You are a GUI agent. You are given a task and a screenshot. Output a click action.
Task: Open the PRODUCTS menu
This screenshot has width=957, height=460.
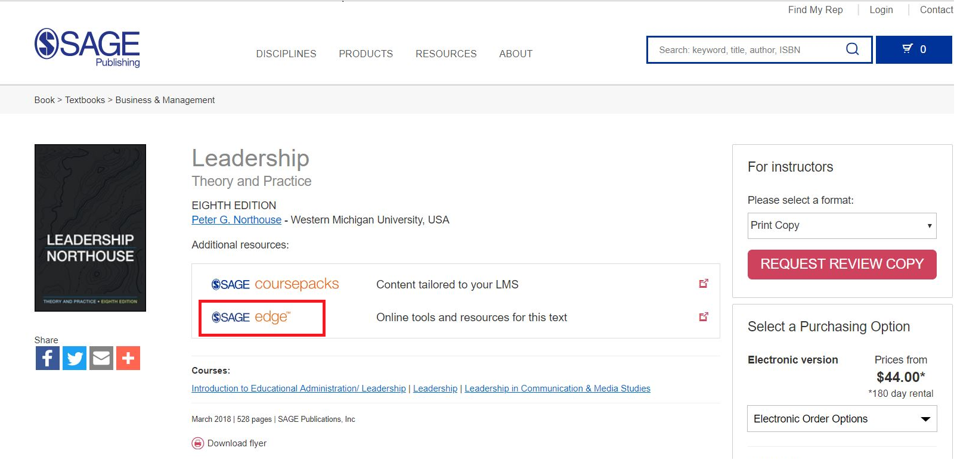tap(366, 54)
